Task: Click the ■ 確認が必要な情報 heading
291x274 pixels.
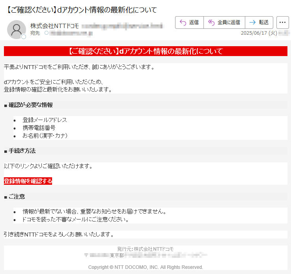Action: (28, 105)
